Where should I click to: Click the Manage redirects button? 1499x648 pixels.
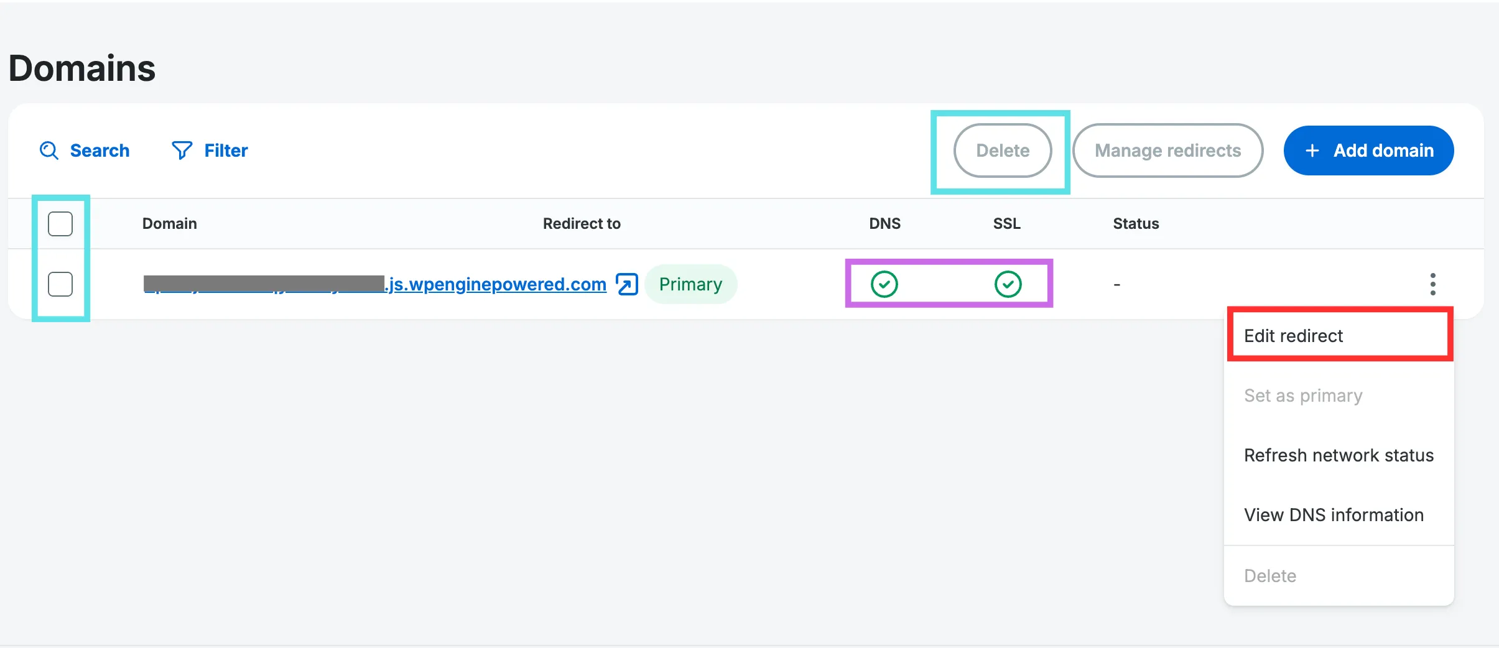[1167, 150]
